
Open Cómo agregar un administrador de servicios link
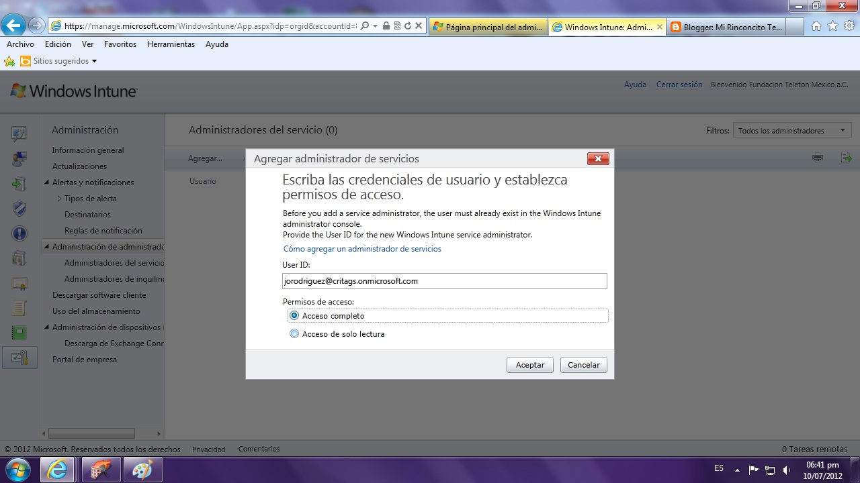362,249
